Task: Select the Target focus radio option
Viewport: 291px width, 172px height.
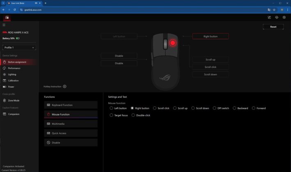Action: click(x=111, y=115)
